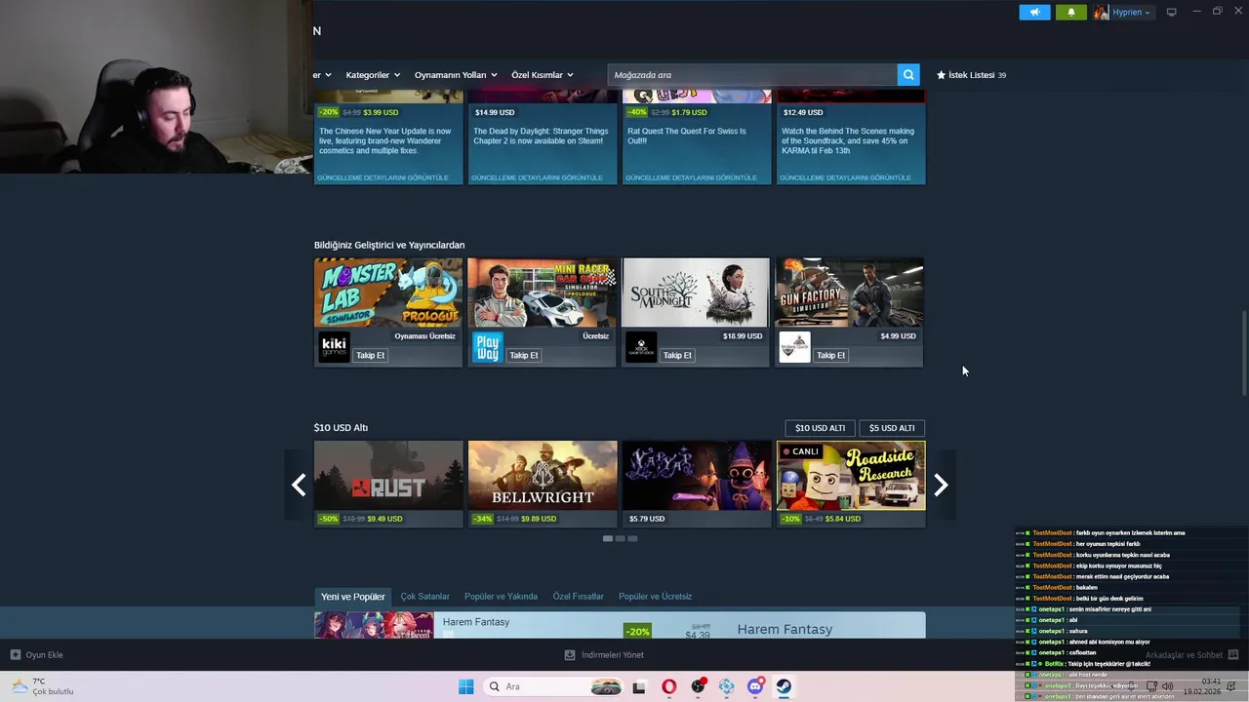Go to previous carousel page arrow
Screen dimensions: 1249x702
click(x=299, y=485)
